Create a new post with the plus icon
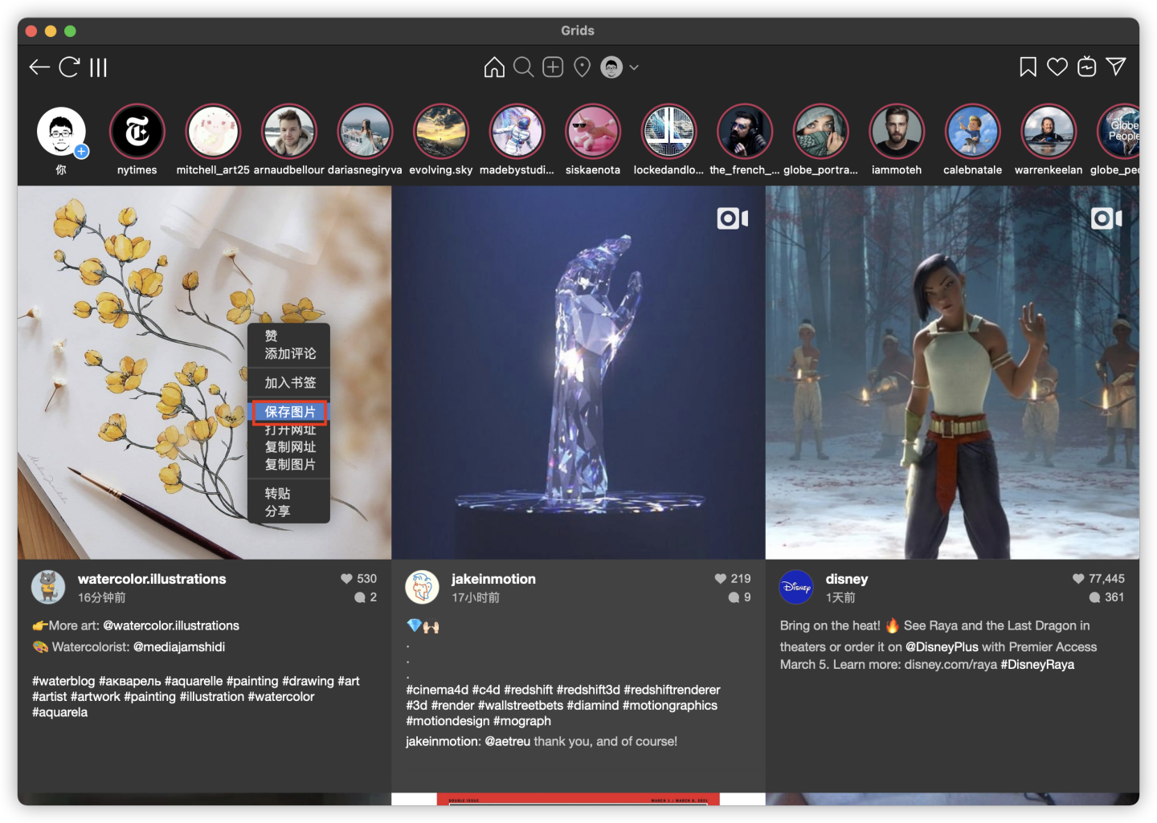The width and height of the screenshot is (1157, 823). pyautogui.click(x=553, y=67)
